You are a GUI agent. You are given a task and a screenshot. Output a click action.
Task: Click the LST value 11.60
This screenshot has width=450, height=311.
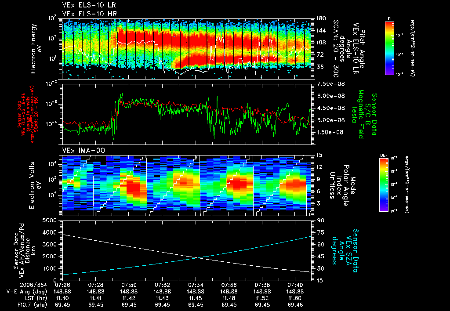coord(295,298)
